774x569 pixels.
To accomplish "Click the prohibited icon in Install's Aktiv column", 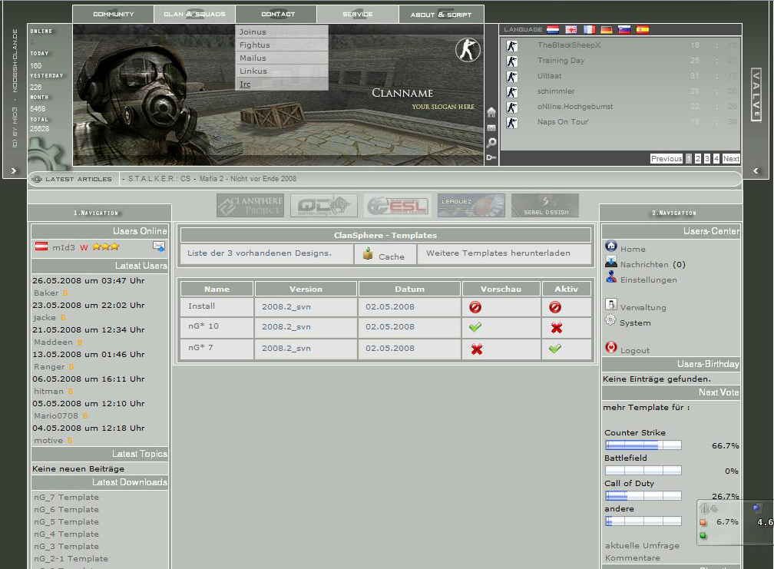I will pyautogui.click(x=555, y=307).
